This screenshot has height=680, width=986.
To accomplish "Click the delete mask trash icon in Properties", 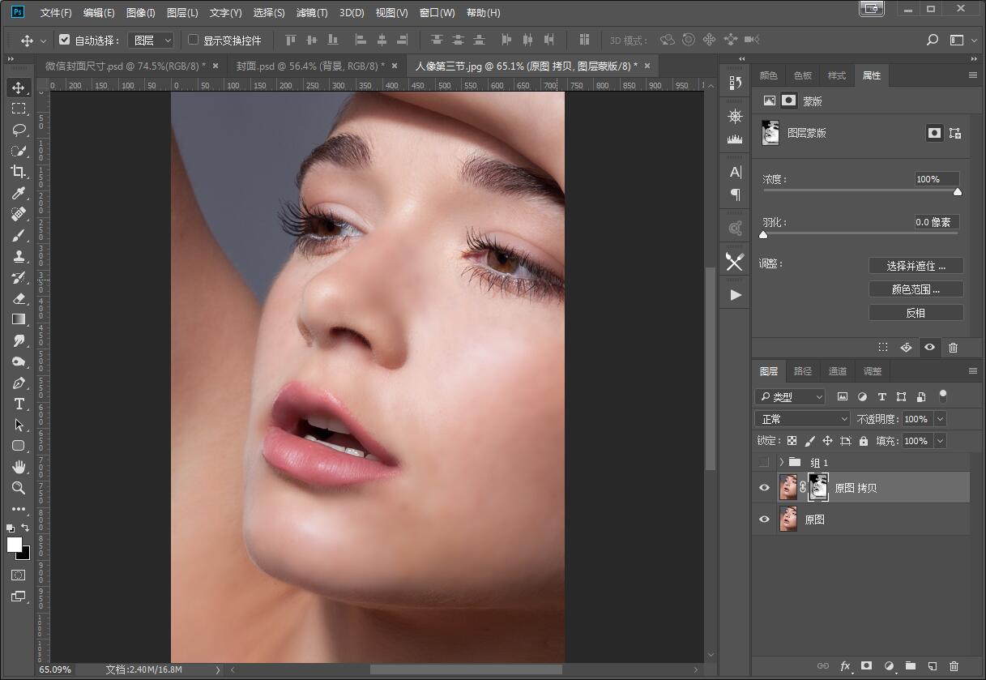I will 953,348.
